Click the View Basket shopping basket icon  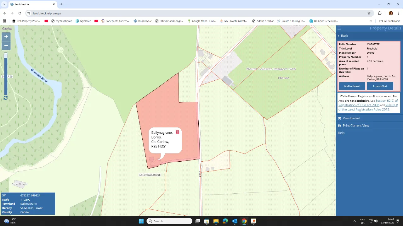pos(339,118)
